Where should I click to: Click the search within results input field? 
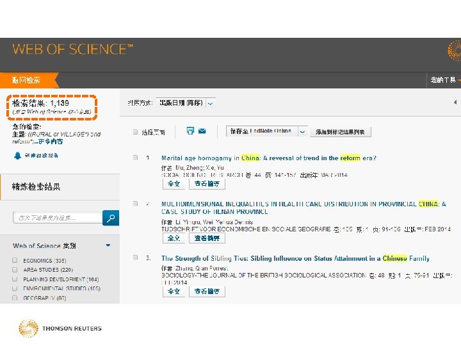point(58,218)
